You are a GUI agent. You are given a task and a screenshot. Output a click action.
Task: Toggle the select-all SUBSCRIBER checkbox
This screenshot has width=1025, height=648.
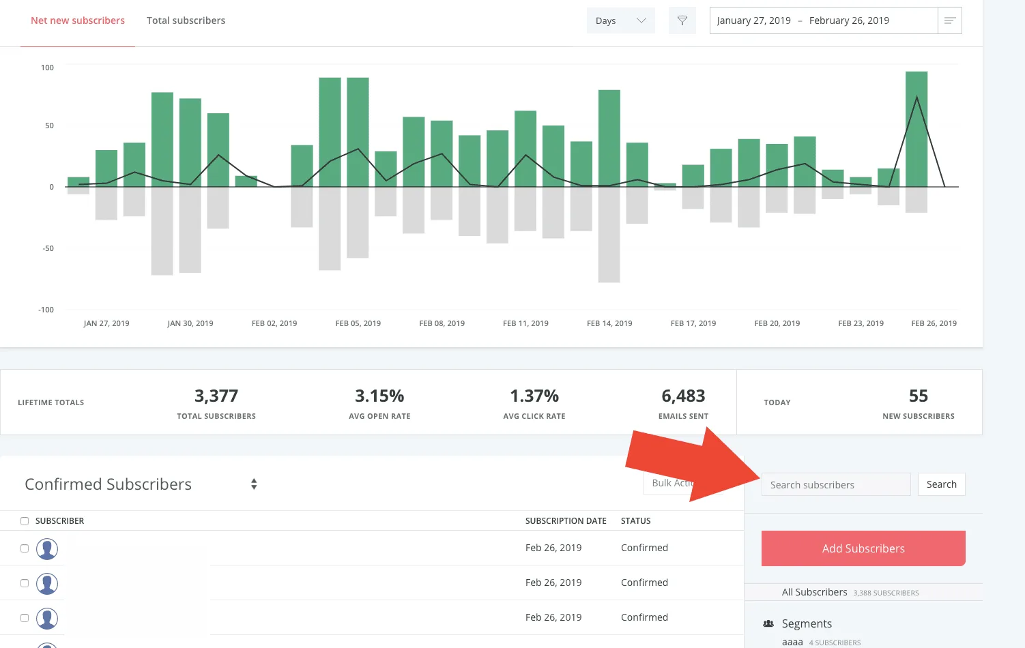pos(25,521)
